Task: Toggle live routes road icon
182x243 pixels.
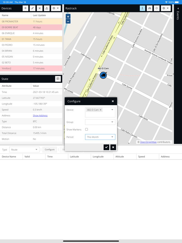Action: [149, 8]
